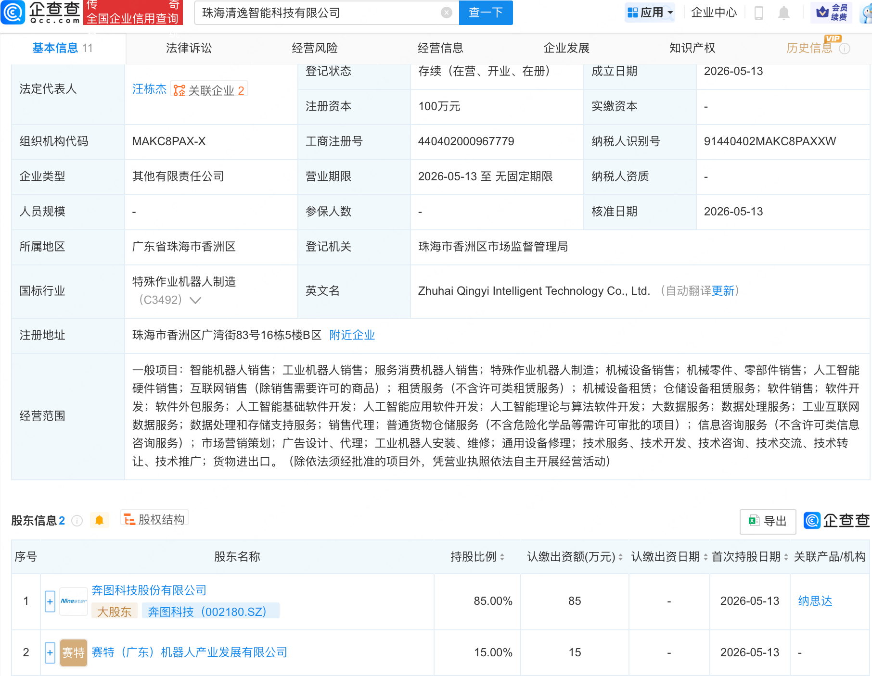Click taxpayer ID 91440402MAKC8PAXXW

tap(770, 141)
